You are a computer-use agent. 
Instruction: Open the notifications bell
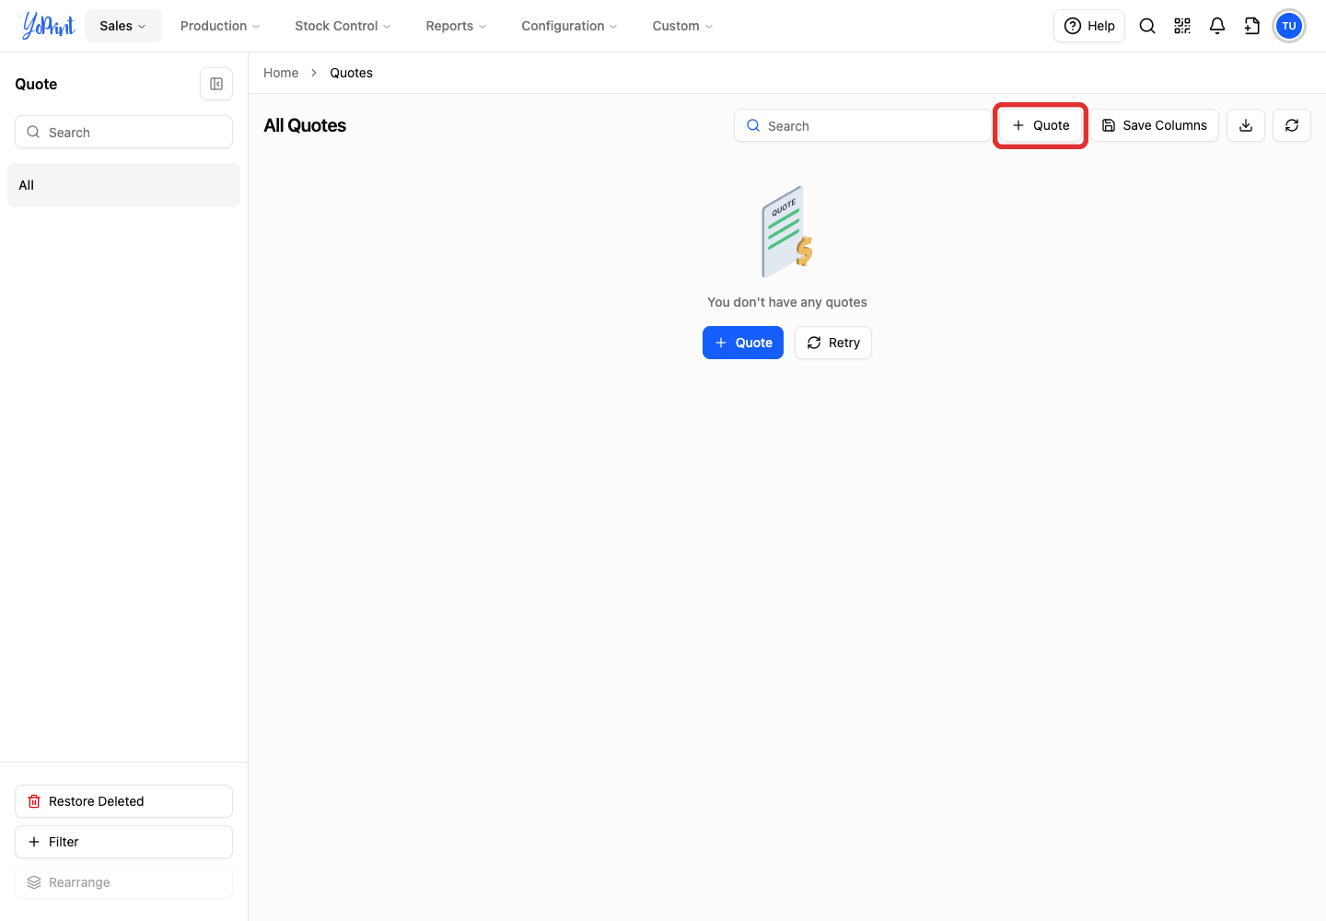tap(1217, 26)
